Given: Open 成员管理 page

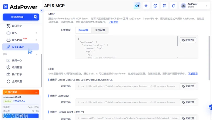Looking at the screenshot, I should point(17,67).
